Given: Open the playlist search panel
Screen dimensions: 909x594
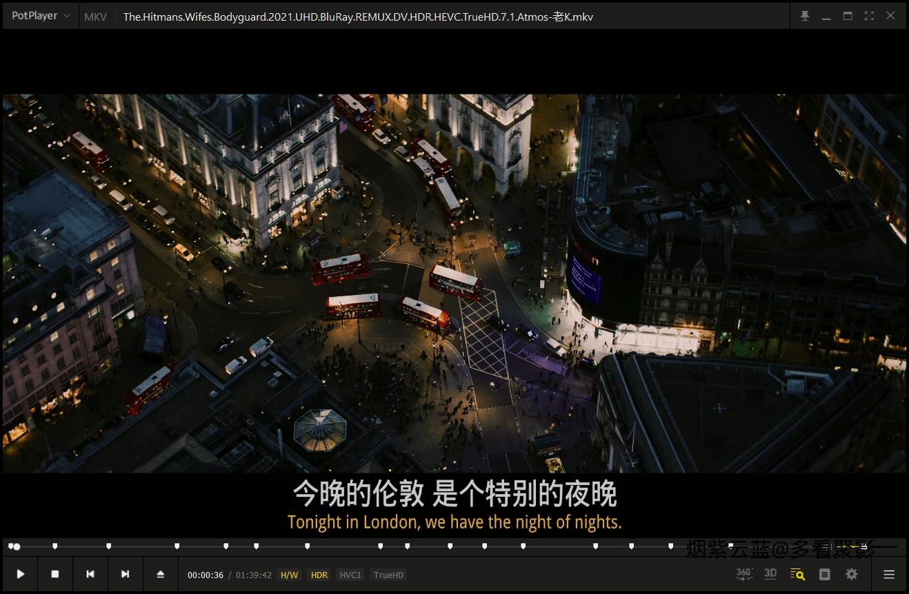Looking at the screenshot, I should [797, 573].
